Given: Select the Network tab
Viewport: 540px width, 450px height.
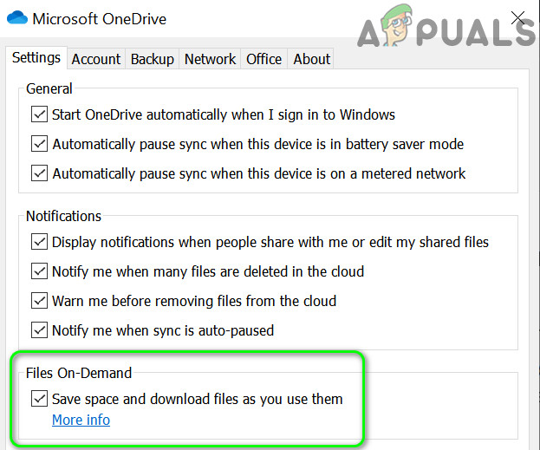Looking at the screenshot, I should (x=210, y=59).
